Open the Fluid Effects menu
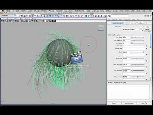 (68, 11)
